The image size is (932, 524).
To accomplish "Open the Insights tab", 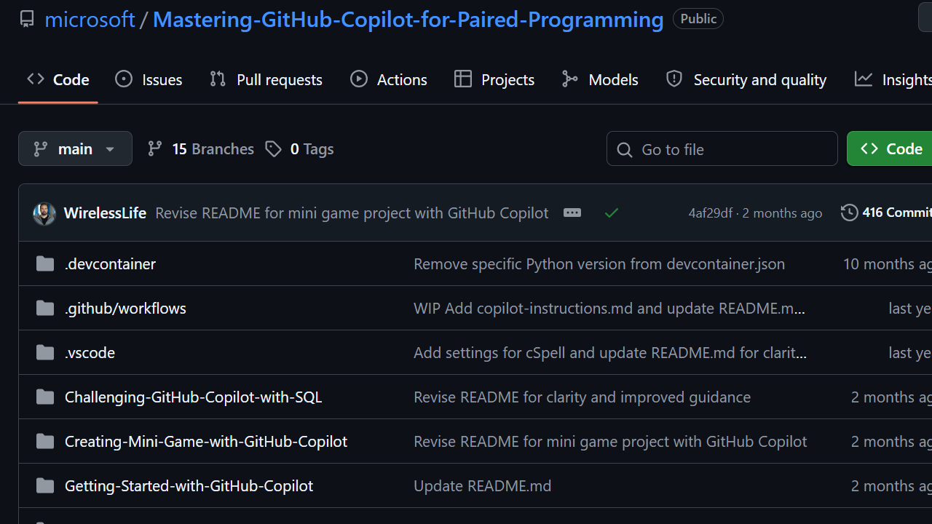I will [893, 79].
